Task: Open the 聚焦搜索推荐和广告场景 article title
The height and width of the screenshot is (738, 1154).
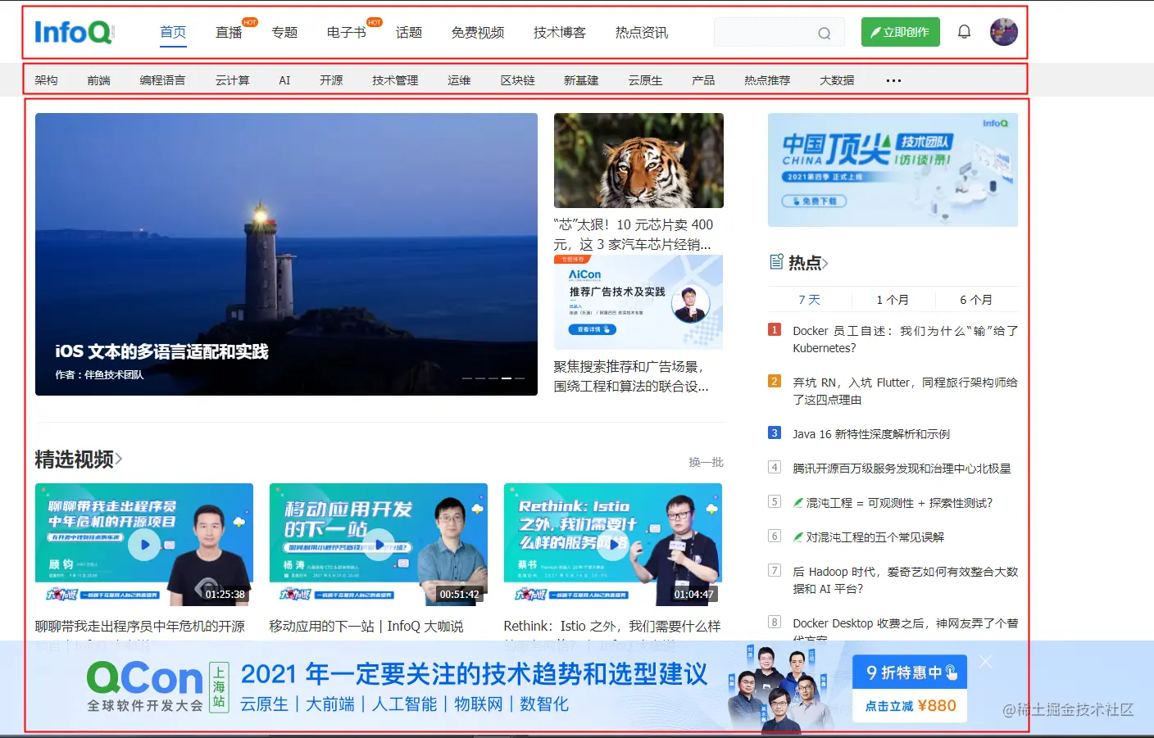Action: [631, 376]
